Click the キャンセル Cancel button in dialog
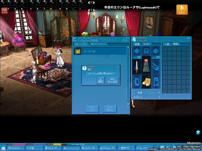202x151 pixels. click(x=112, y=81)
